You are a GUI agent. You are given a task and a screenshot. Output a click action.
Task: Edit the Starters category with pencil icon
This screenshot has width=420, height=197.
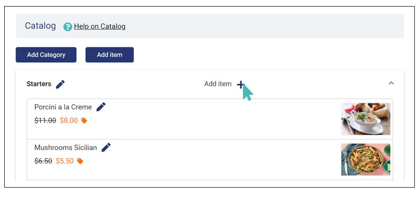(x=60, y=84)
